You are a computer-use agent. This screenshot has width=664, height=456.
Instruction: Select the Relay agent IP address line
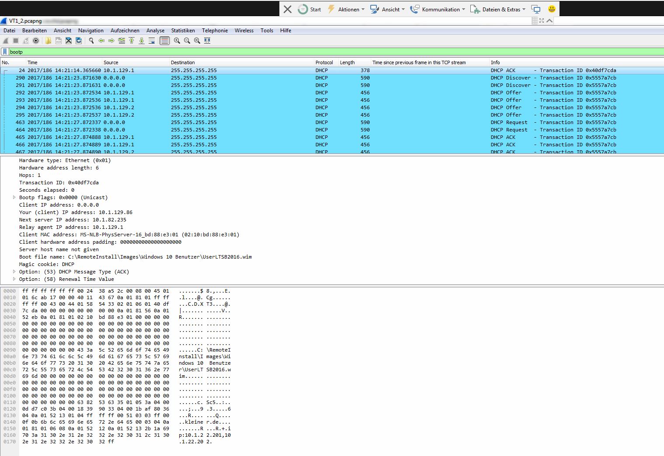click(x=71, y=227)
